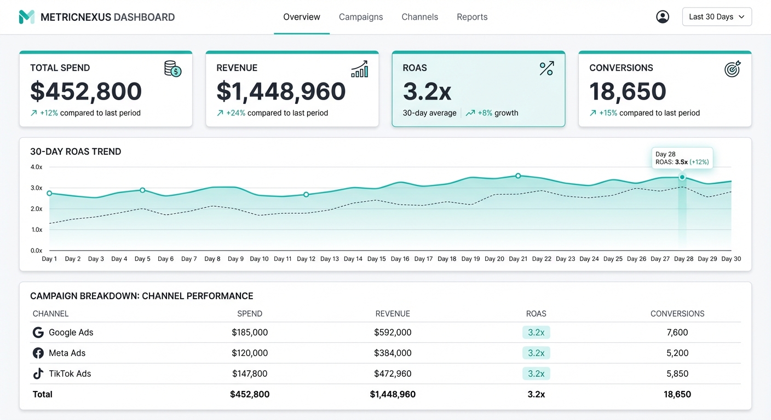The width and height of the screenshot is (771, 420).
Task: Select the bar chart icon on Revenue card
Action: pos(360,69)
